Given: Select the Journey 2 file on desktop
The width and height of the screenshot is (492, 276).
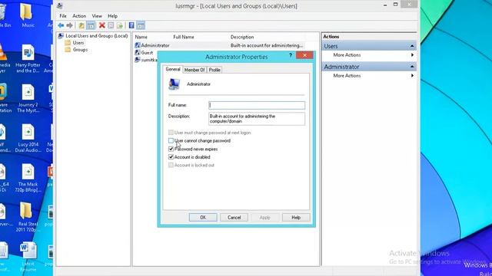Looking at the screenshot, I should click(x=28, y=98).
